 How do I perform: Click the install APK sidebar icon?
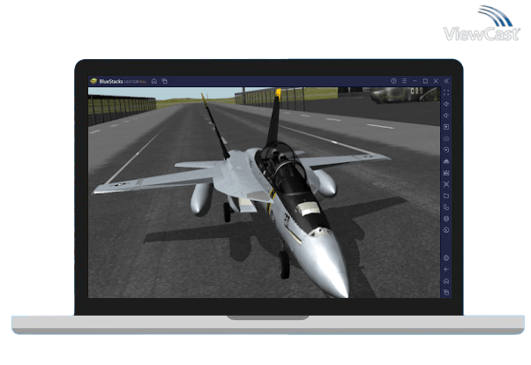[446, 161]
